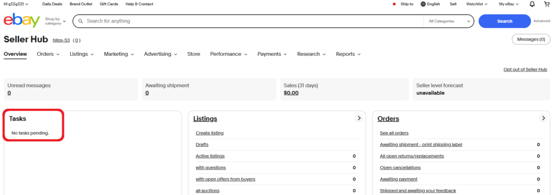Open Brand Outlet

pos(81,4)
